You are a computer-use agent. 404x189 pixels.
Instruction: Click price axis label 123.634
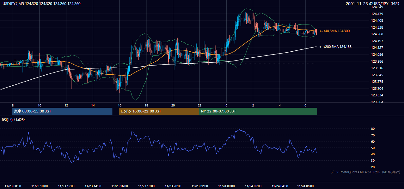[377, 95]
